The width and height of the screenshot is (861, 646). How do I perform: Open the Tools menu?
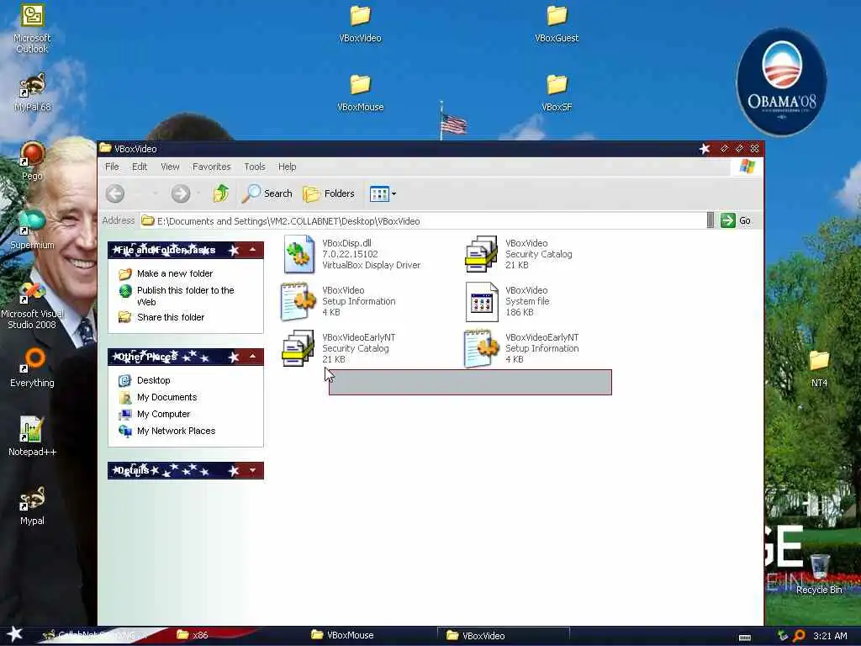click(x=254, y=167)
